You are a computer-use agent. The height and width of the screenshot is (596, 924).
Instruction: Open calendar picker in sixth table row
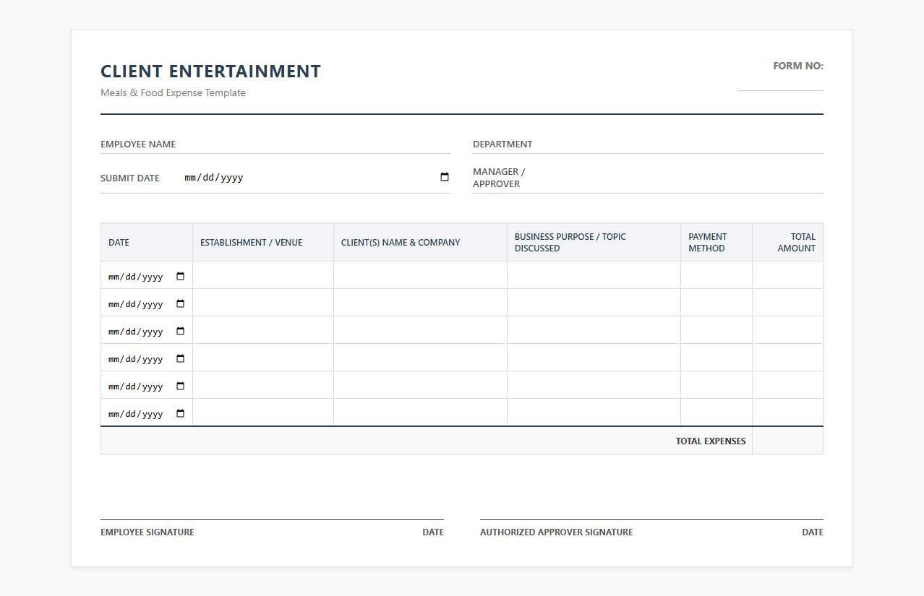pyautogui.click(x=181, y=413)
